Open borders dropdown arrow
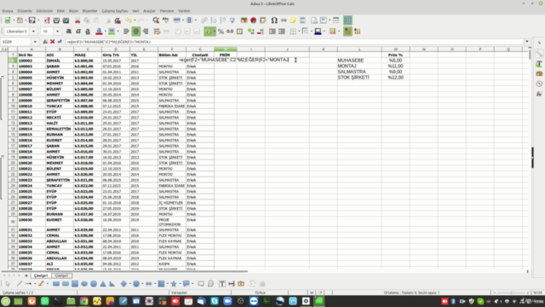Viewport: 545px width, 307px height. coord(299,32)
